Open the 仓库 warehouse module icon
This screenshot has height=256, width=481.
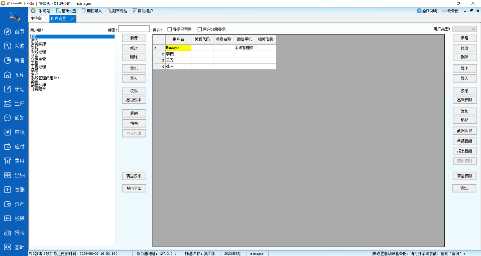point(8,75)
